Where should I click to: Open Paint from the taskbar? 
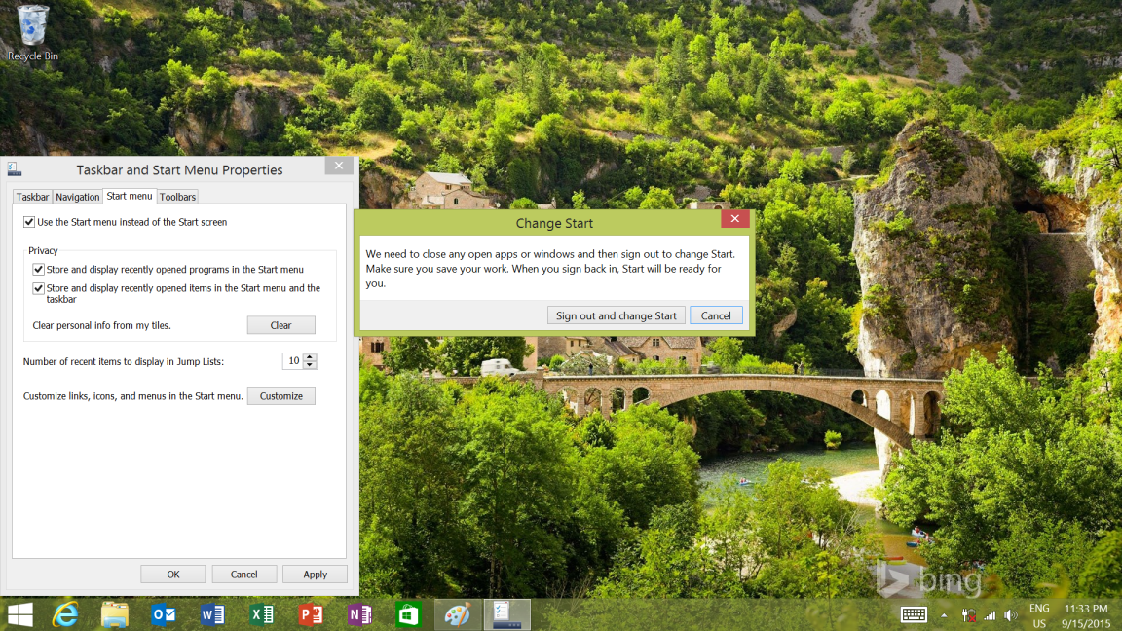[457, 614]
